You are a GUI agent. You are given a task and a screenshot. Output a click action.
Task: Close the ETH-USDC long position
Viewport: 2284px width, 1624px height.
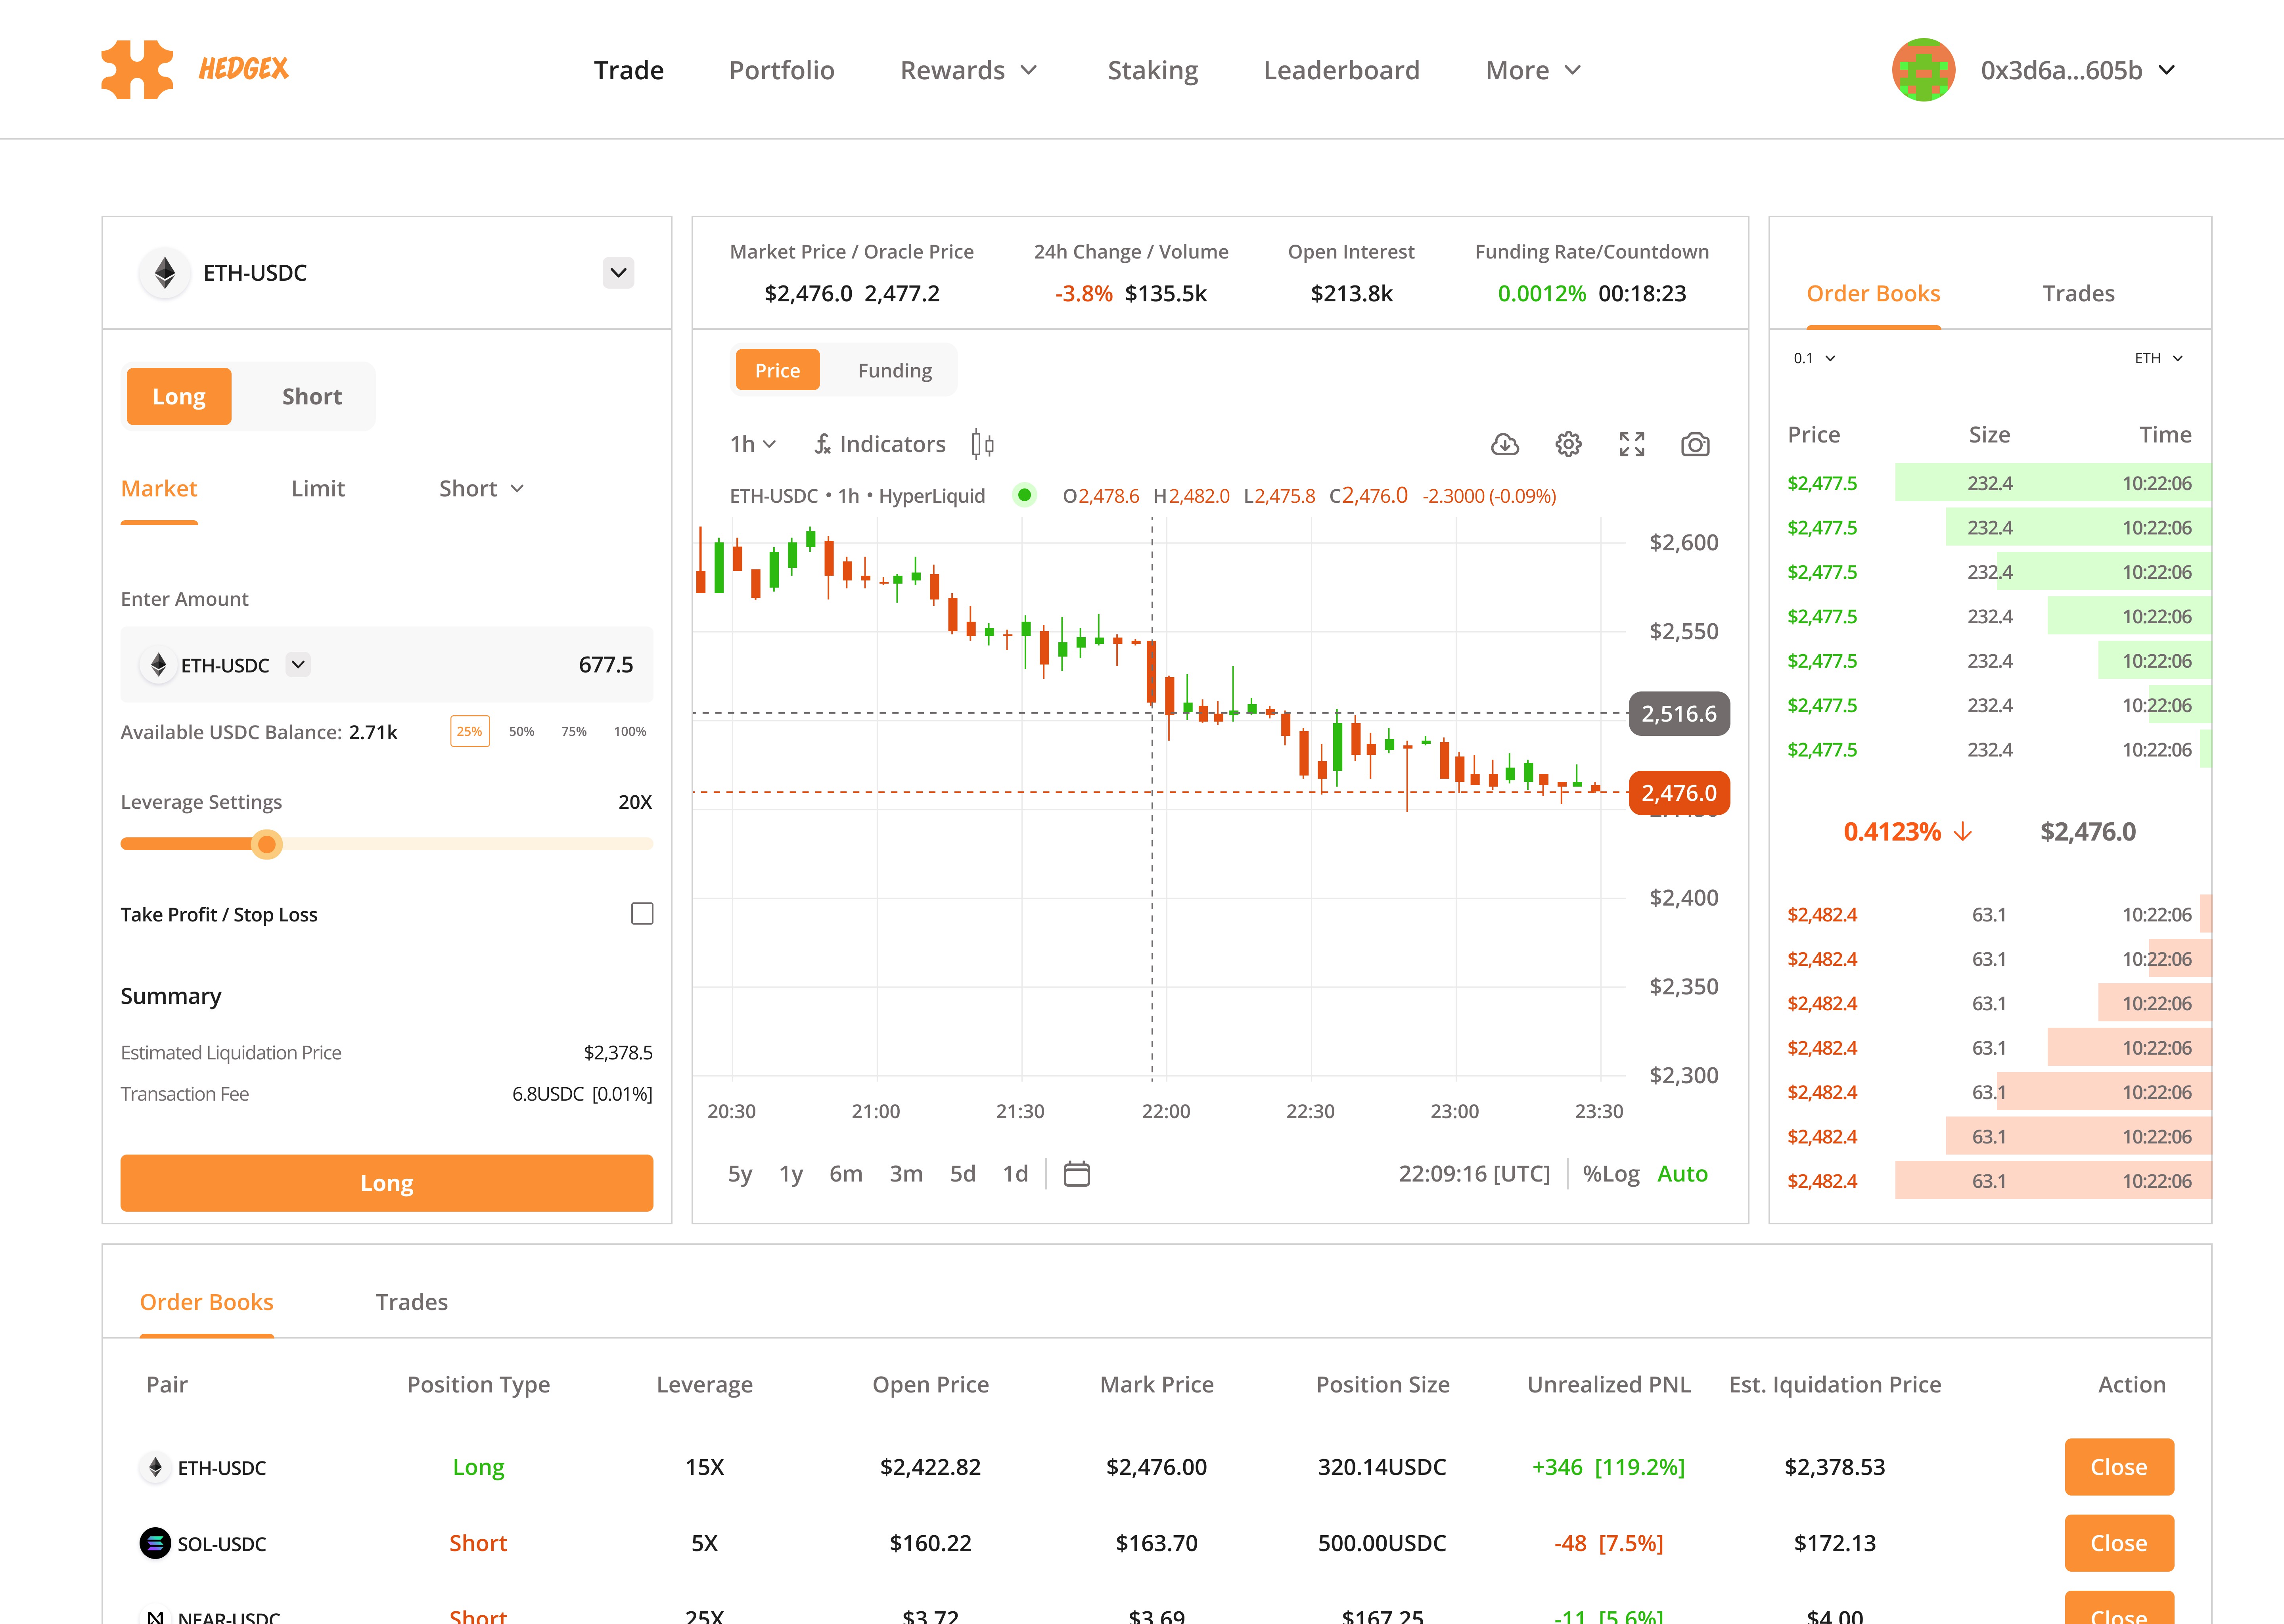[x=2119, y=1467]
